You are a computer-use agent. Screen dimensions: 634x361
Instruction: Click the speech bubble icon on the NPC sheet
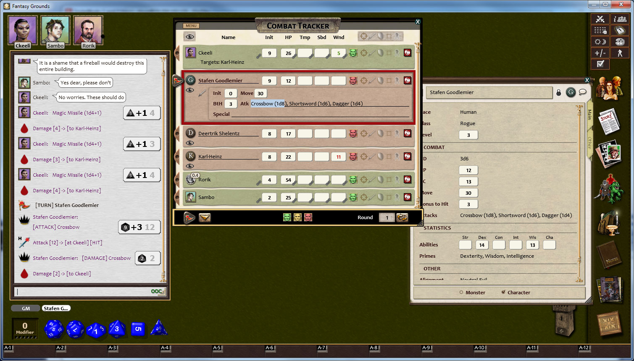(x=583, y=92)
